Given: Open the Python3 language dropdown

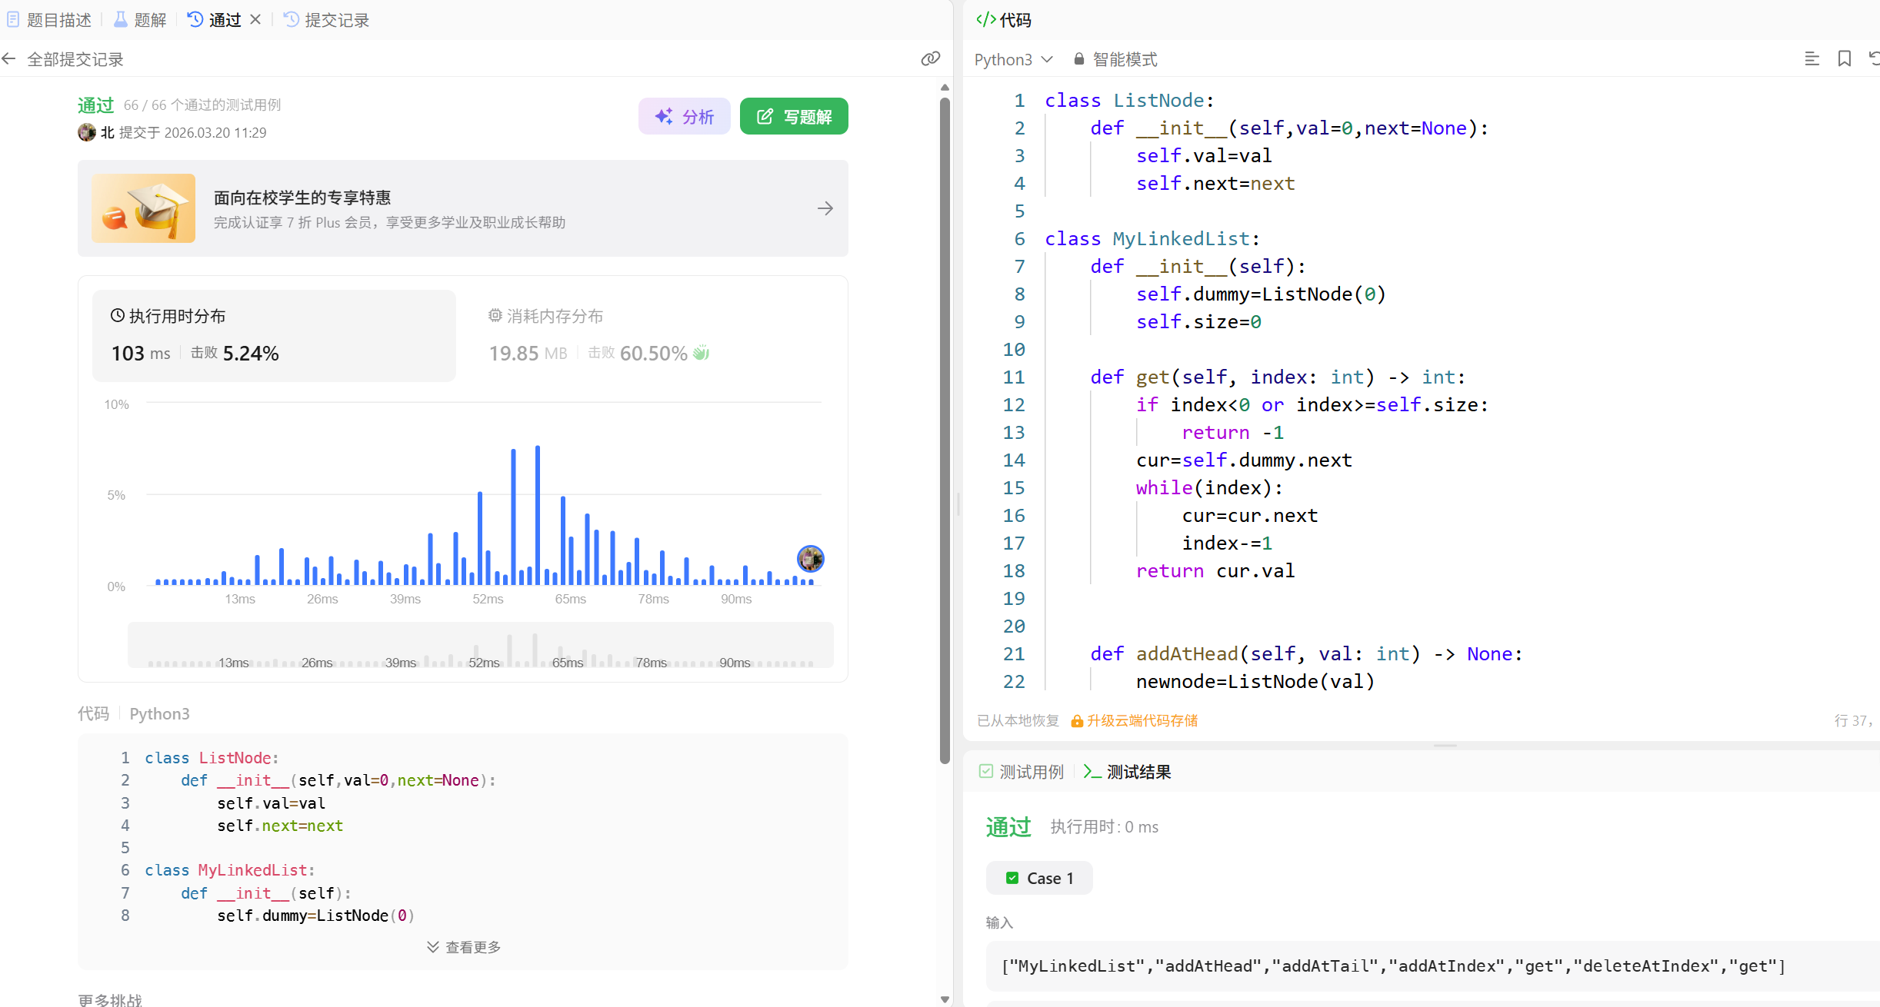Looking at the screenshot, I should coord(1012,59).
